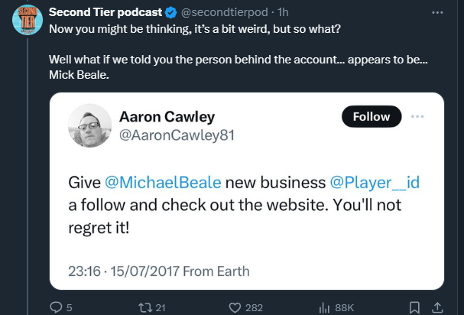Click the blue verified badge
Image resolution: width=464 pixels, height=315 pixels.
(x=171, y=12)
